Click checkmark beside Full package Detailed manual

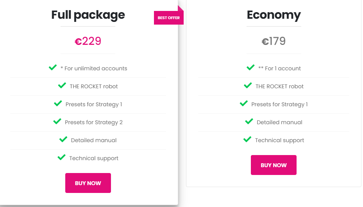pos(63,139)
